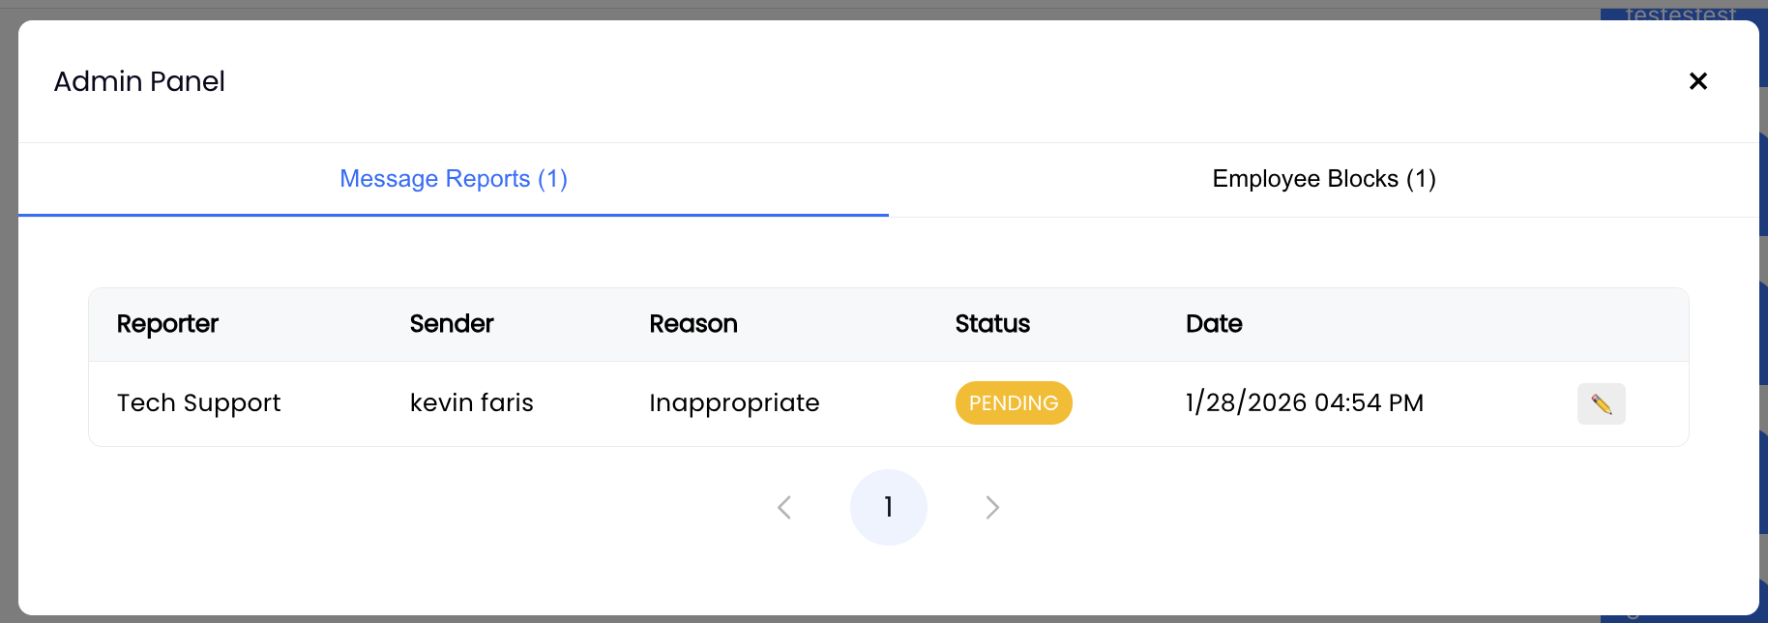Switch to the Employee Blocks tab
1768x623 pixels.
point(1323,179)
